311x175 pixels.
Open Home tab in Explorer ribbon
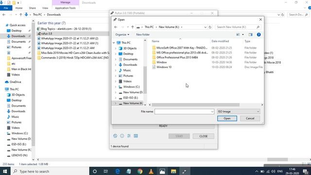pyautogui.click(x=19, y=8)
